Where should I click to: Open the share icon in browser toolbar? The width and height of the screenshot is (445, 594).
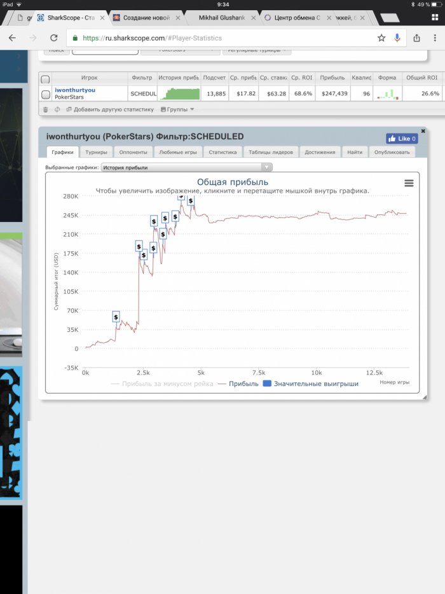pos(416,38)
